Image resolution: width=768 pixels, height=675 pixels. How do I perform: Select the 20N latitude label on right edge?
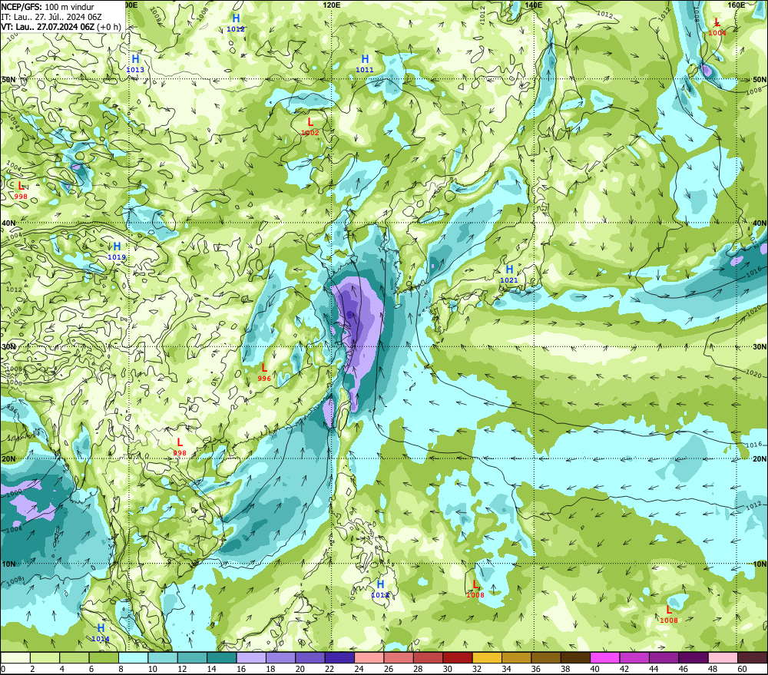[760, 459]
